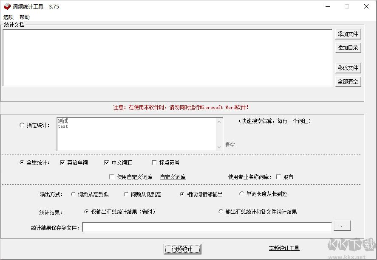Enable the 股市 professional dictionary checkbox
Viewport: 377px width, 260px height.
tap(278, 177)
